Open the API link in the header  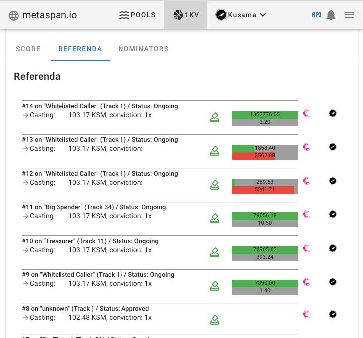point(316,15)
